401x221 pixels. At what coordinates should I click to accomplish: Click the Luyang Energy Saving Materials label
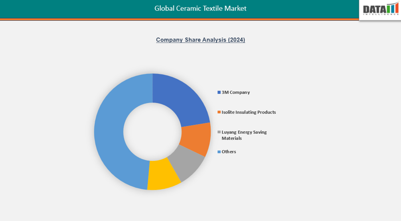(x=244, y=135)
